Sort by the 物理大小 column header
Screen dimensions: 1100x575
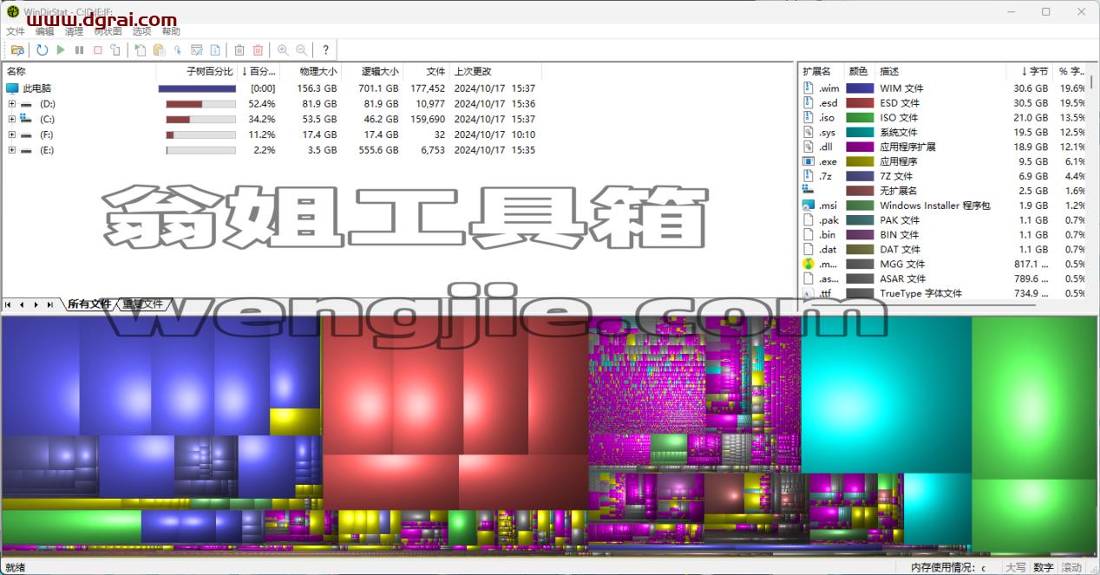point(310,72)
